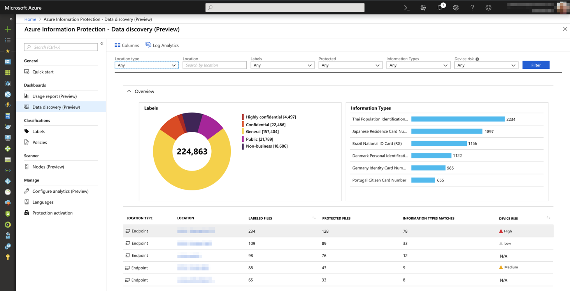Collapse the Overview section
Image resolution: width=570 pixels, height=291 pixels.
(x=129, y=91)
